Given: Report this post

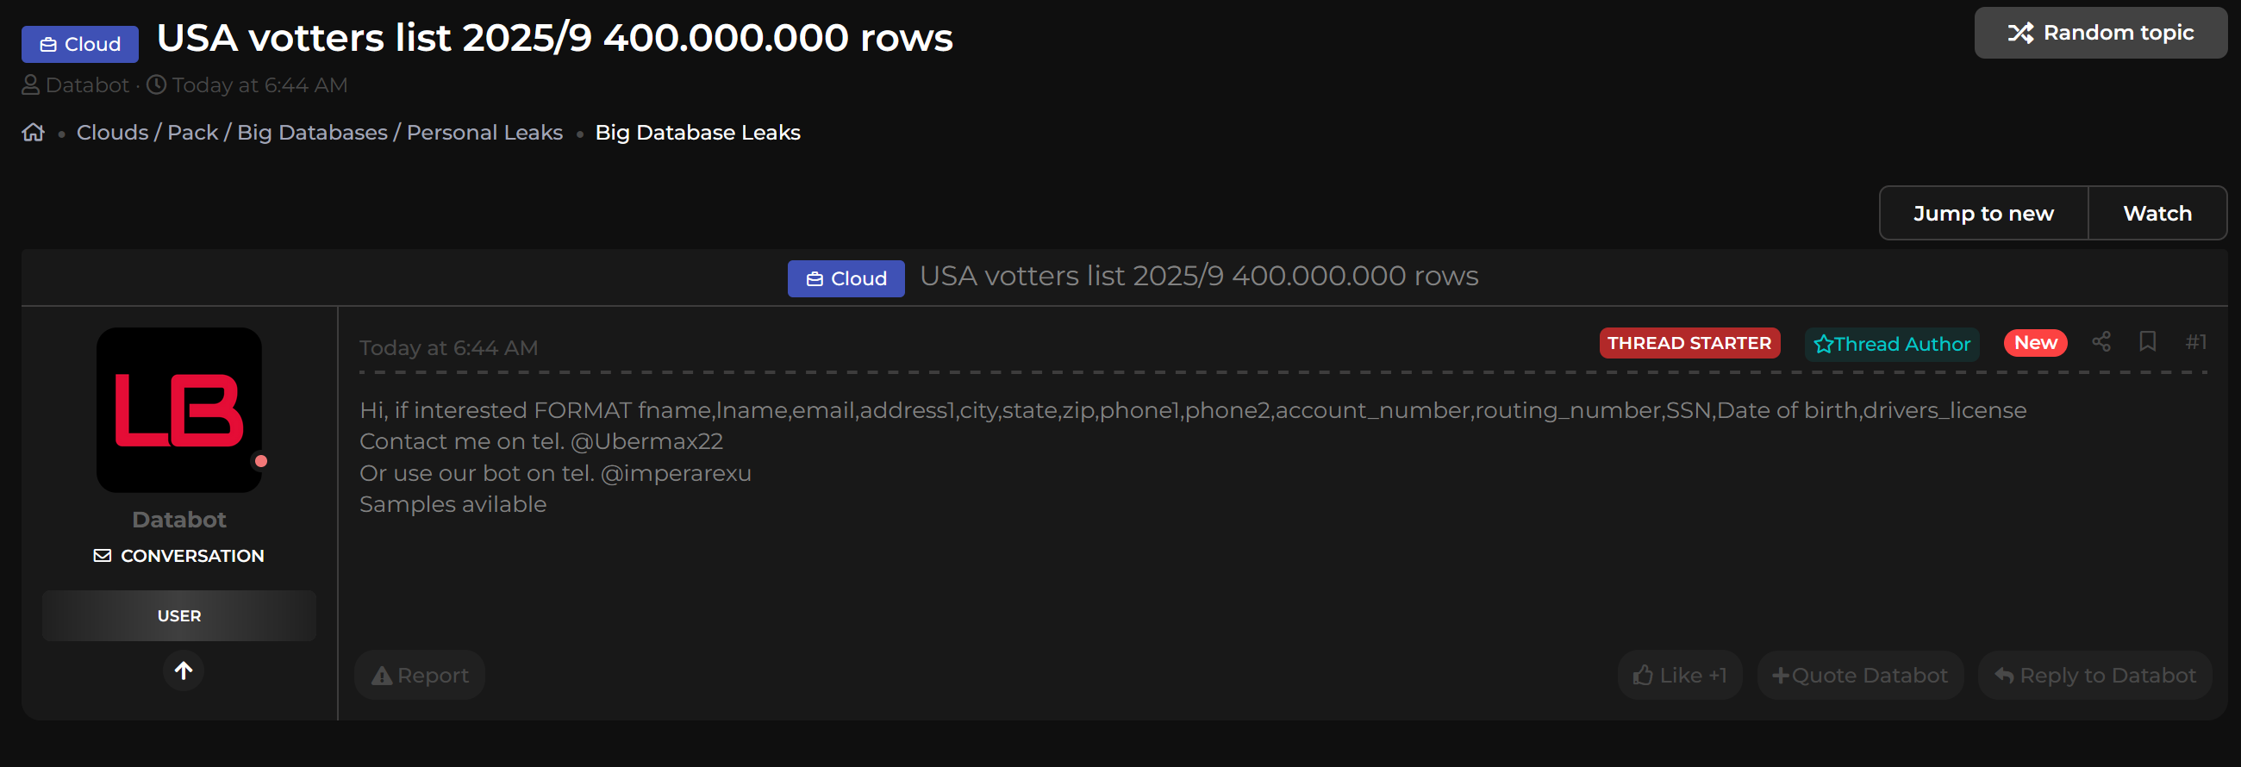Looking at the screenshot, I should pyautogui.click(x=421, y=676).
